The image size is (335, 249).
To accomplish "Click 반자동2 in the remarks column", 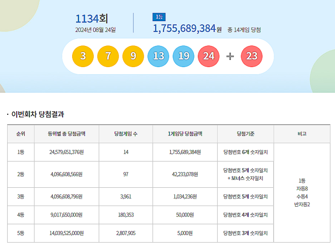I will click(x=302, y=204).
